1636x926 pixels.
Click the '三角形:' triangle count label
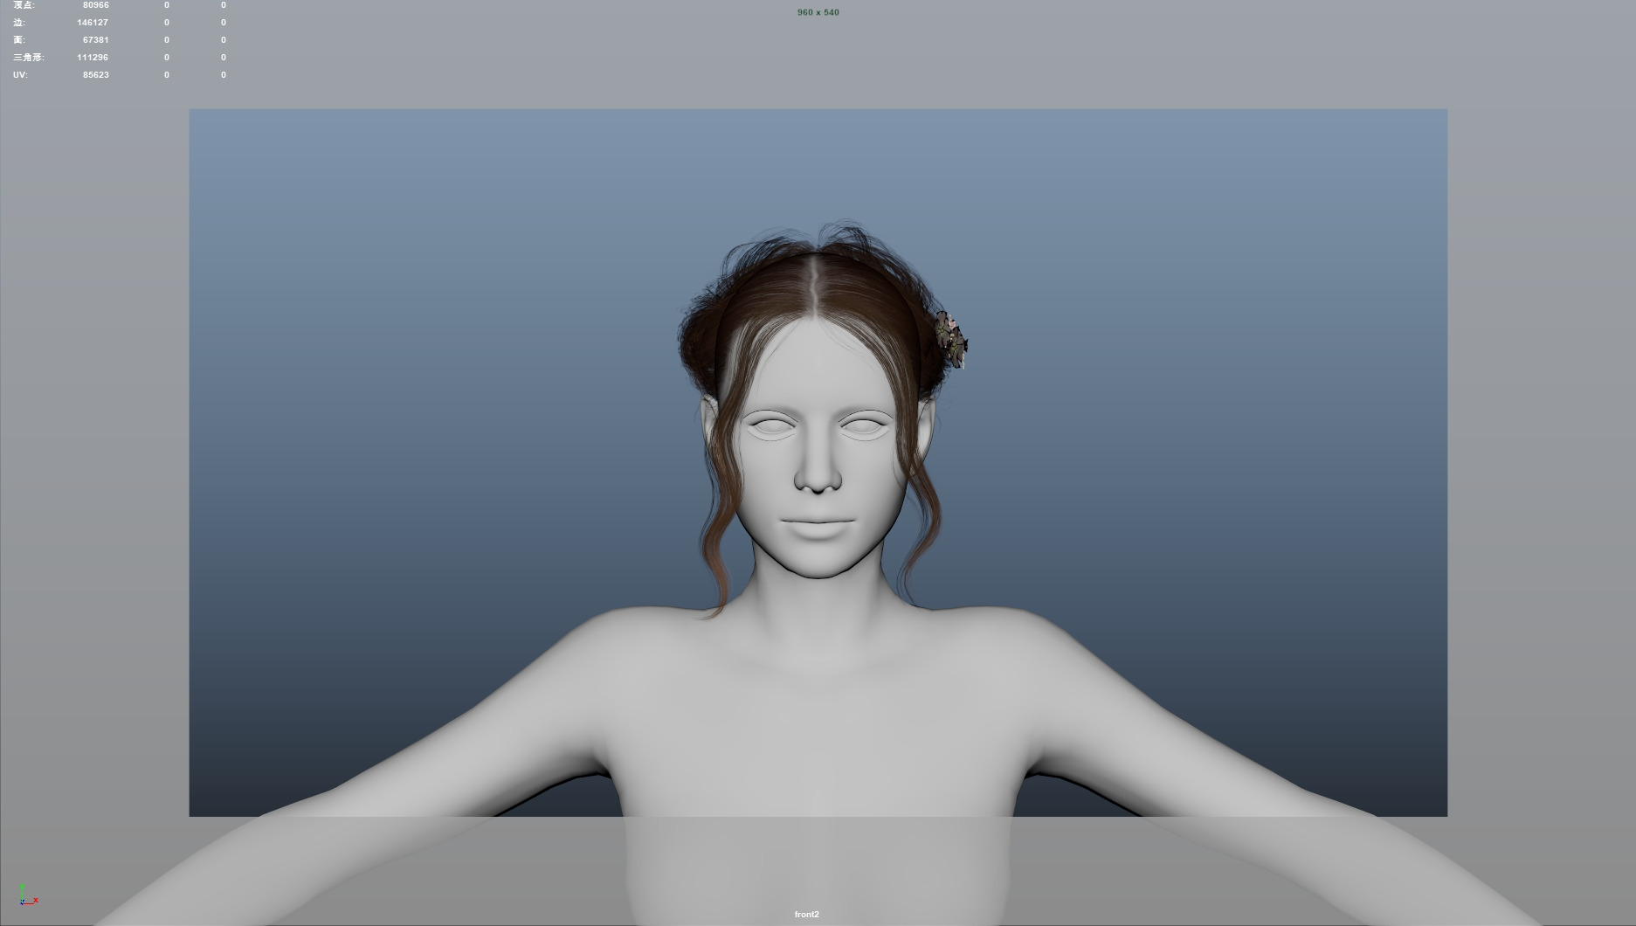pyautogui.click(x=28, y=58)
